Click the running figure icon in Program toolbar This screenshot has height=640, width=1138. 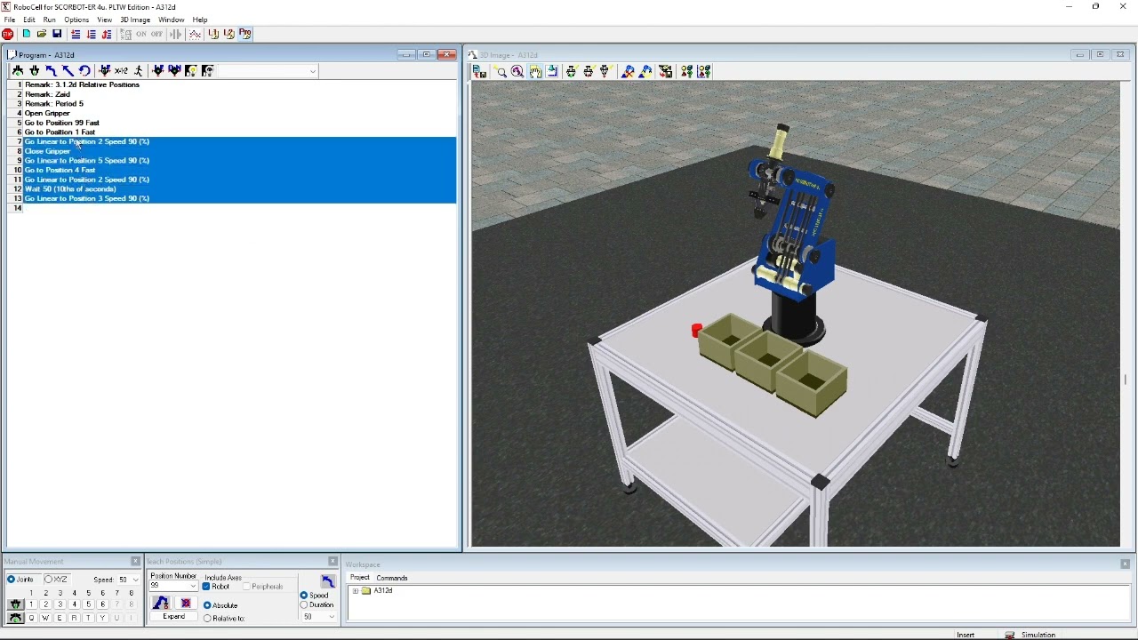(x=138, y=71)
